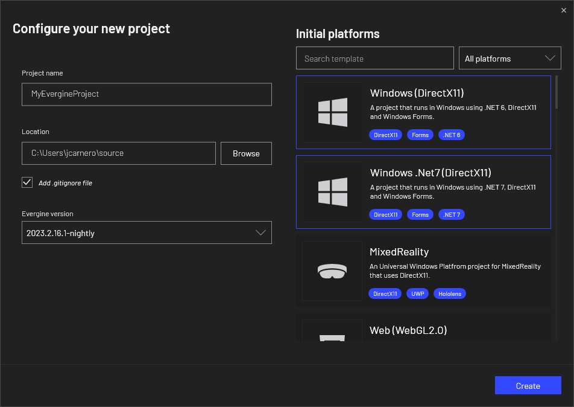Select the Web (WebGL2.0) template title
The width and height of the screenshot is (574, 407).
point(408,330)
